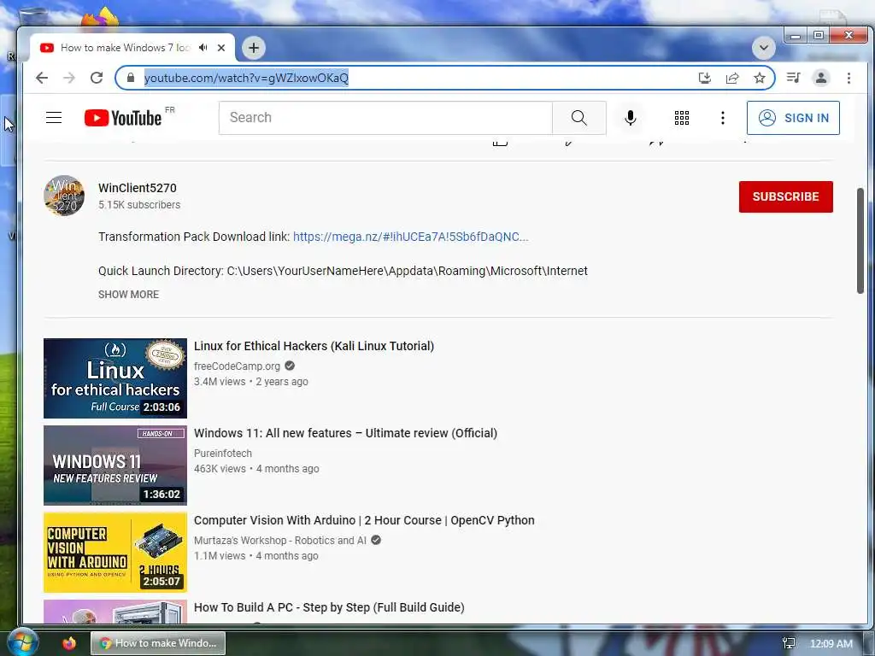Mute the tab via speaker icon
875x656 pixels.
click(x=203, y=48)
